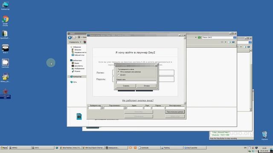This screenshot has width=273, height=153.
Task: Click the server password field in the bottom row
Action: pyautogui.click(x=158, y=108)
